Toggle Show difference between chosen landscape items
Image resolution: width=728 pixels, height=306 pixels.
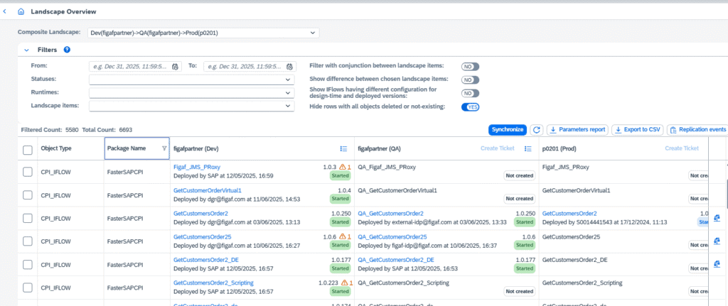470,80
